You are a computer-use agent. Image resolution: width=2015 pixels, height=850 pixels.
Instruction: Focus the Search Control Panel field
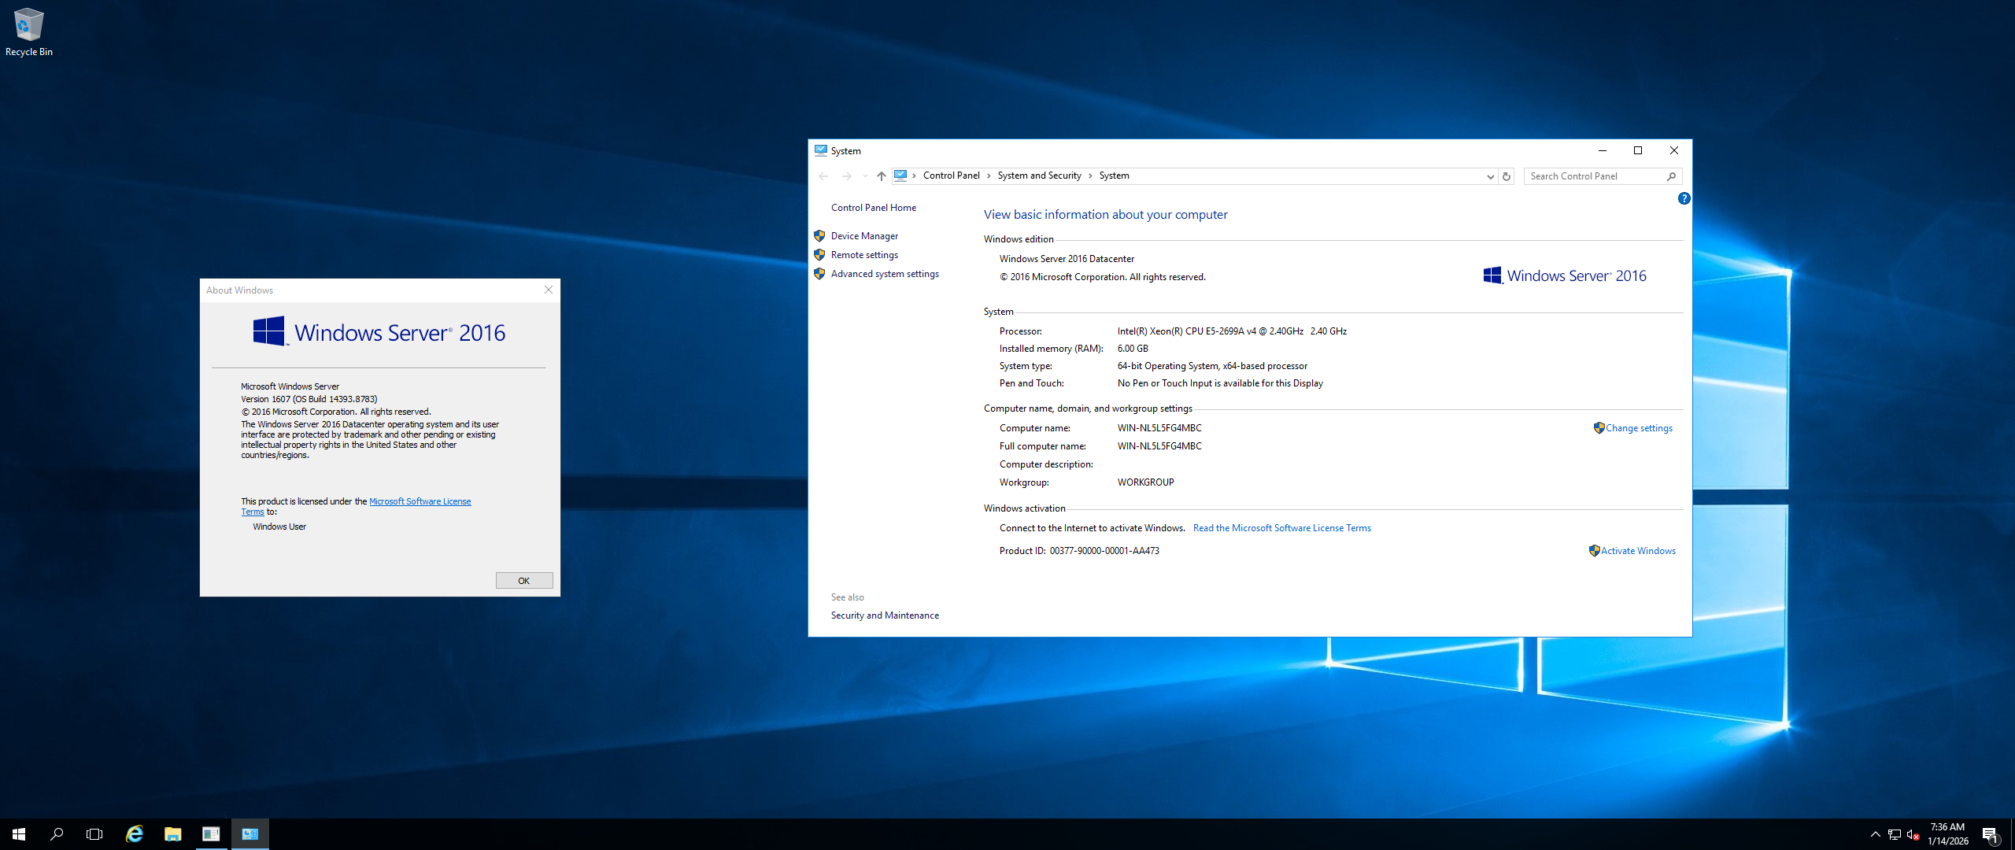tap(1595, 176)
